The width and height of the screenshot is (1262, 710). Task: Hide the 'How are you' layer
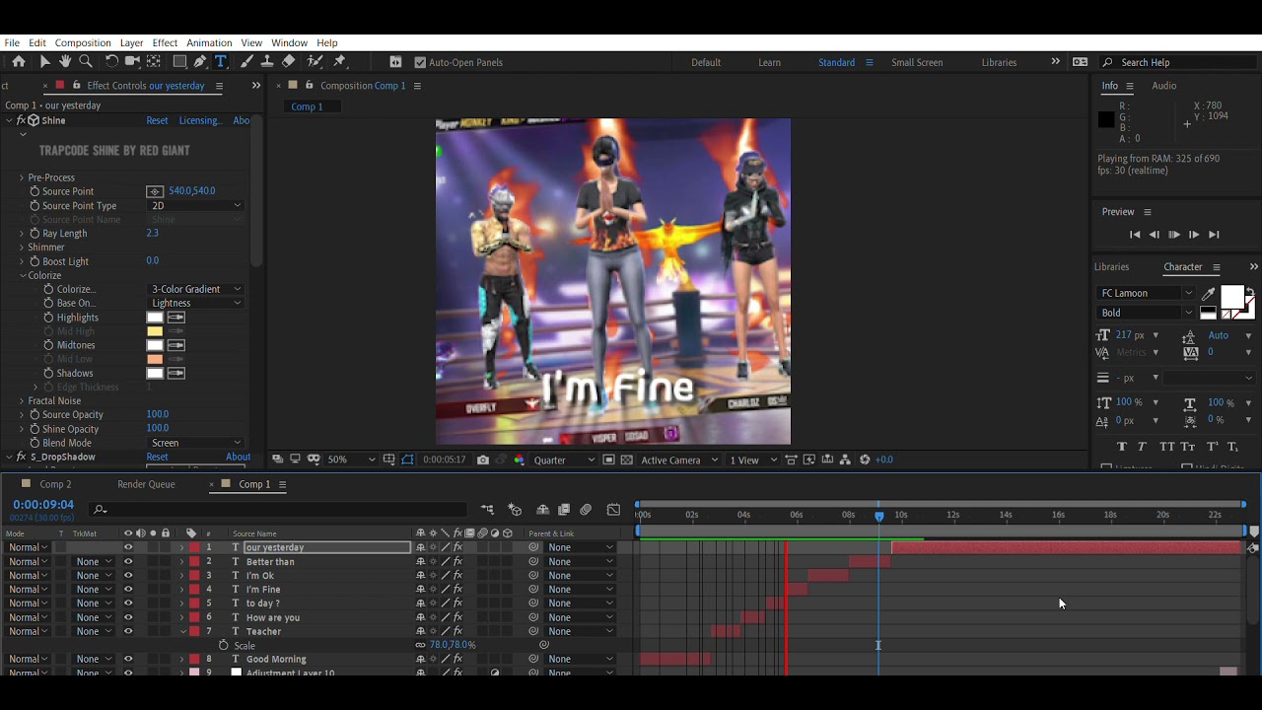pos(127,617)
